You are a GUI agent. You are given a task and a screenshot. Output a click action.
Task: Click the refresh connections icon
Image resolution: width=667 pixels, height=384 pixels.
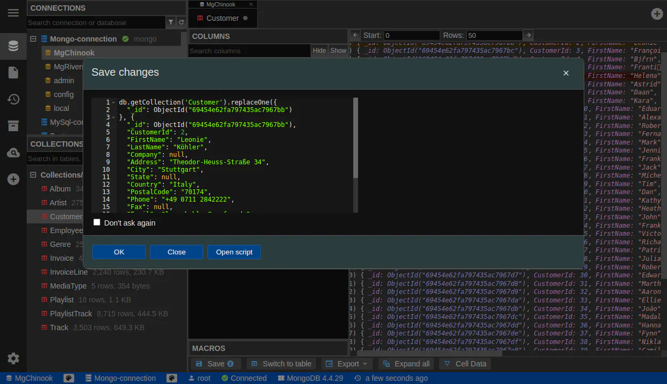click(181, 22)
